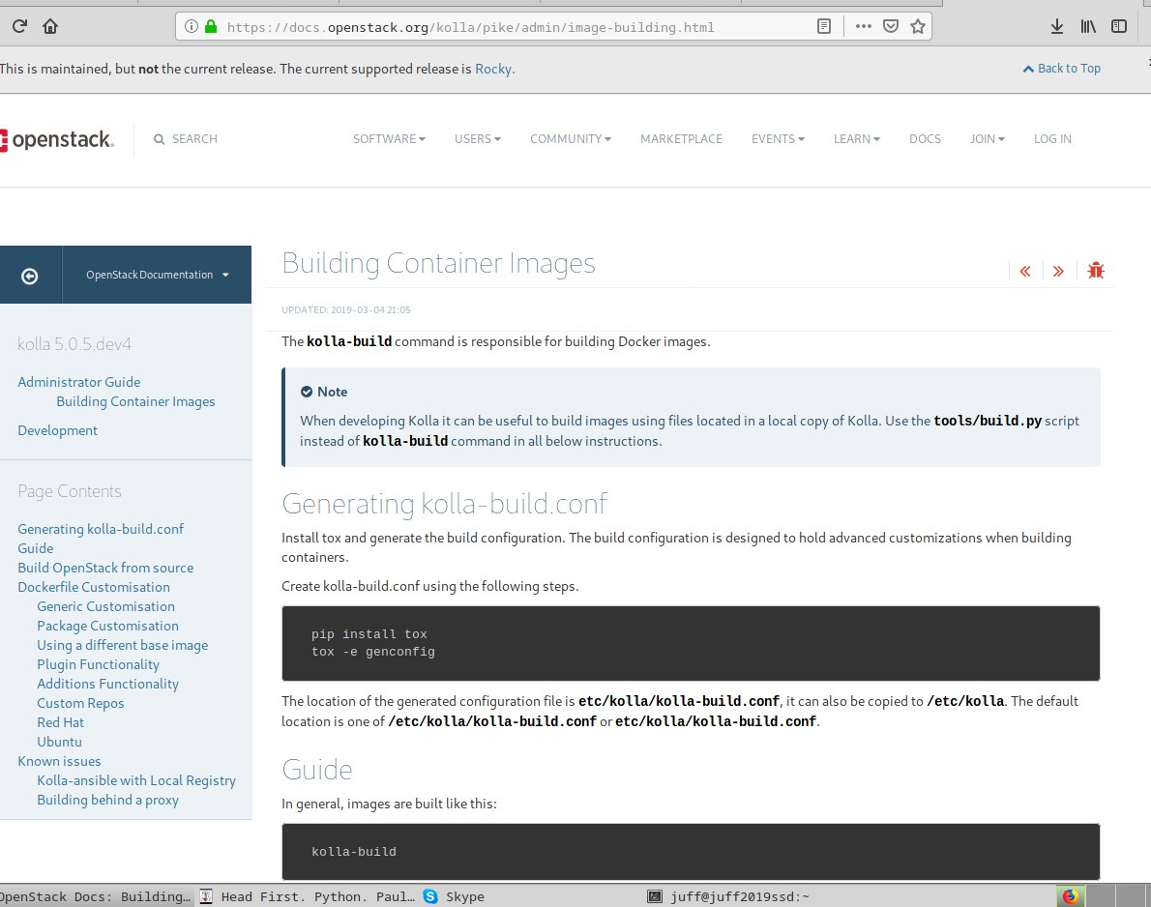Jump to Using a different base image
Image resolution: width=1151 pixels, height=907 pixels.
pyautogui.click(x=123, y=645)
